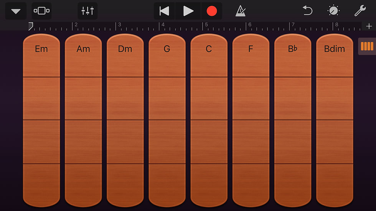Open the tempo and settings knob

(x=333, y=11)
